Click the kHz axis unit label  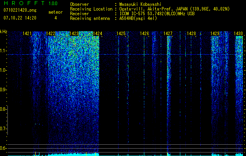pos(4,32)
